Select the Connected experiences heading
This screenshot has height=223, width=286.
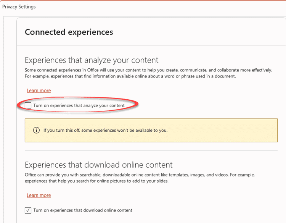click(x=69, y=32)
